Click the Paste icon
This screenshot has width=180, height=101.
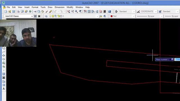coord(43,12)
